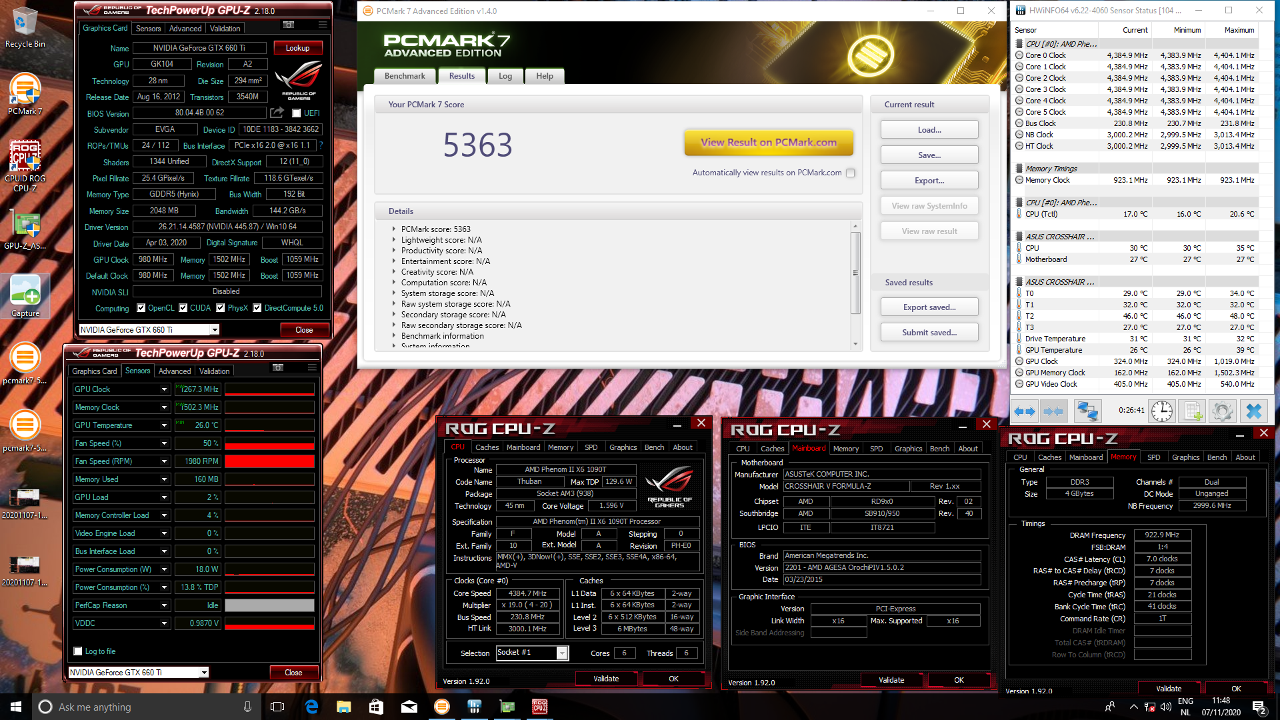Open the PerfCap Reason sensor dropdown
This screenshot has width=1280, height=720.
point(164,605)
